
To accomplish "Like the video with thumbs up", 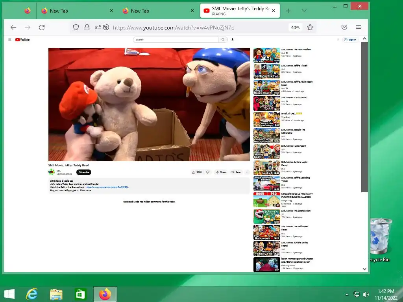I will [197, 172].
